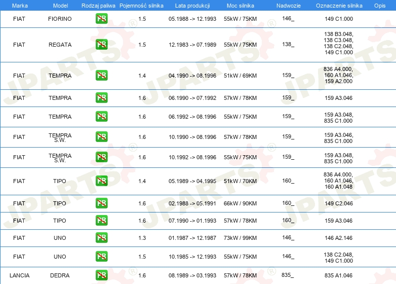Select the REGATA model cell

pos(60,45)
